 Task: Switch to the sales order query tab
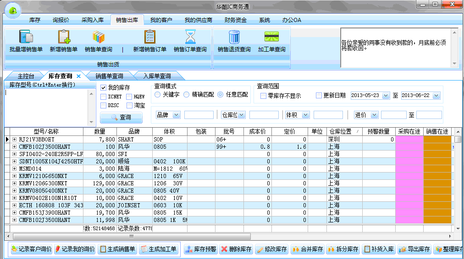[x=109, y=76]
